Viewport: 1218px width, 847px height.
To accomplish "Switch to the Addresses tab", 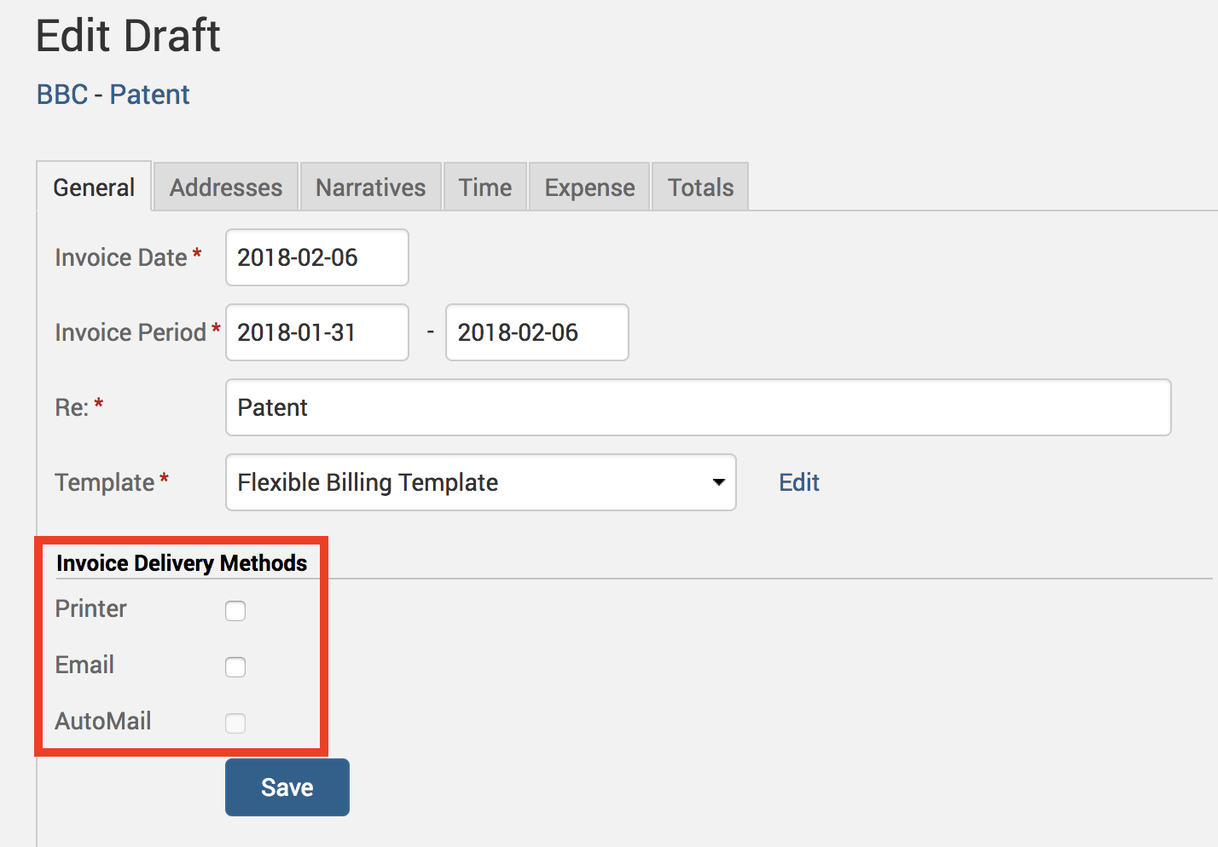I will tap(225, 187).
